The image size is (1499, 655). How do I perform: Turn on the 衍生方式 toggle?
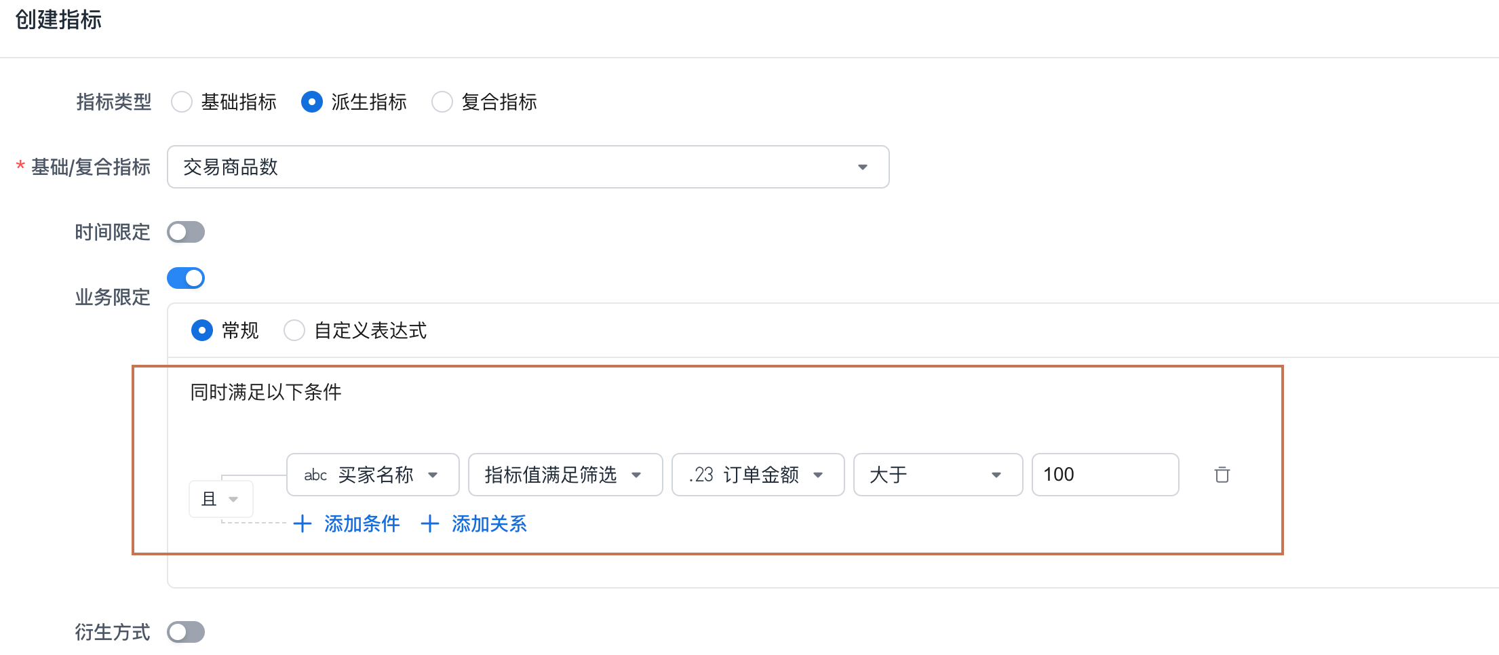pyautogui.click(x=186, y=632)
